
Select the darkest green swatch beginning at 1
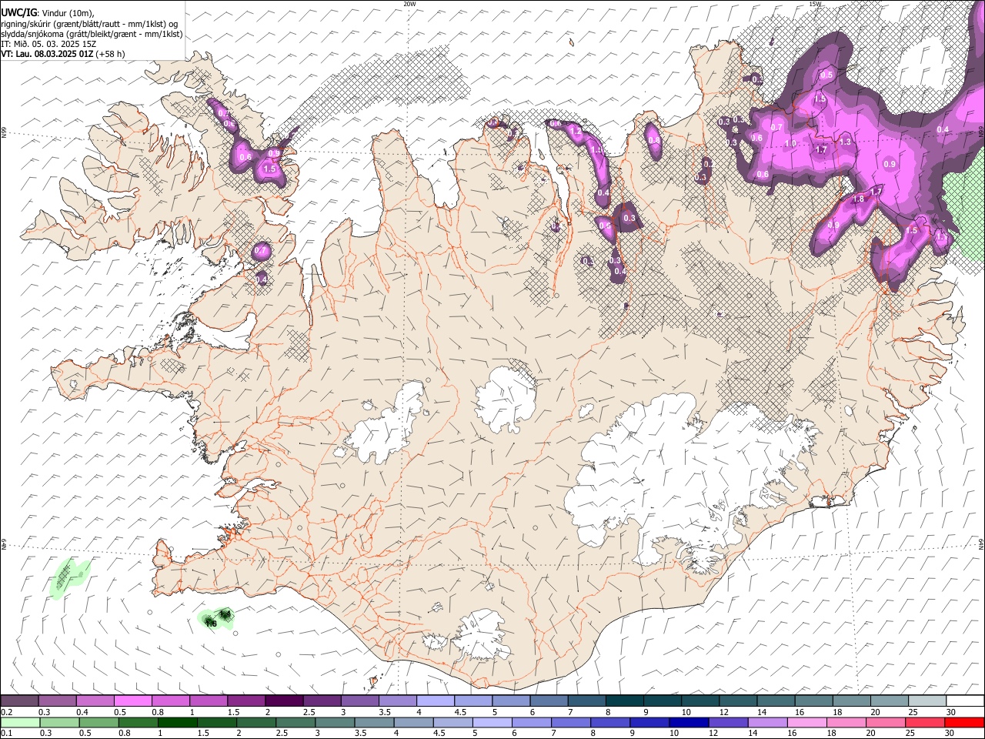pyautogui.click(x=177, y=722)
